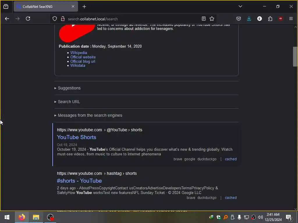Open File Explorer from the taskbar
Image resolution: width=298 pixels, height=223 pixels.
tap(36, 217)
